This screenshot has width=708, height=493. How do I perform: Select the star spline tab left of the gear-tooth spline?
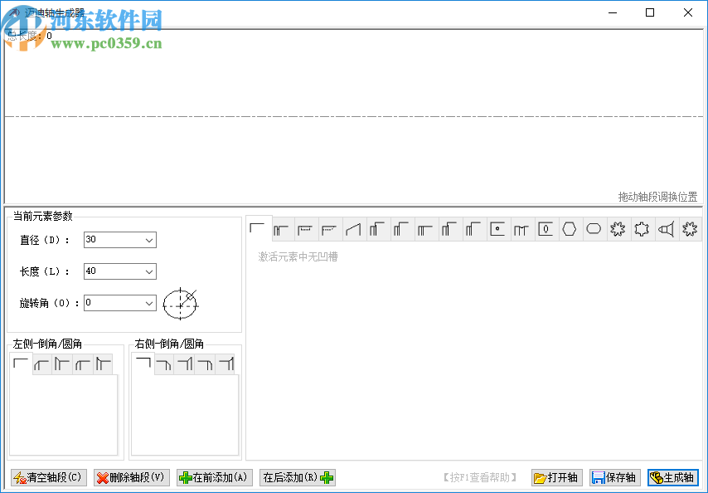click(x=618, y=230)
